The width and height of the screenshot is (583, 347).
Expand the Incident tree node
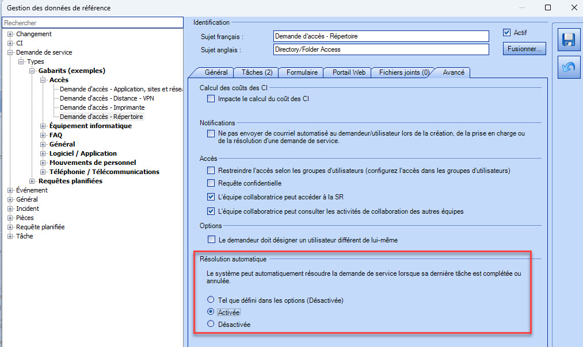point(10,209)
